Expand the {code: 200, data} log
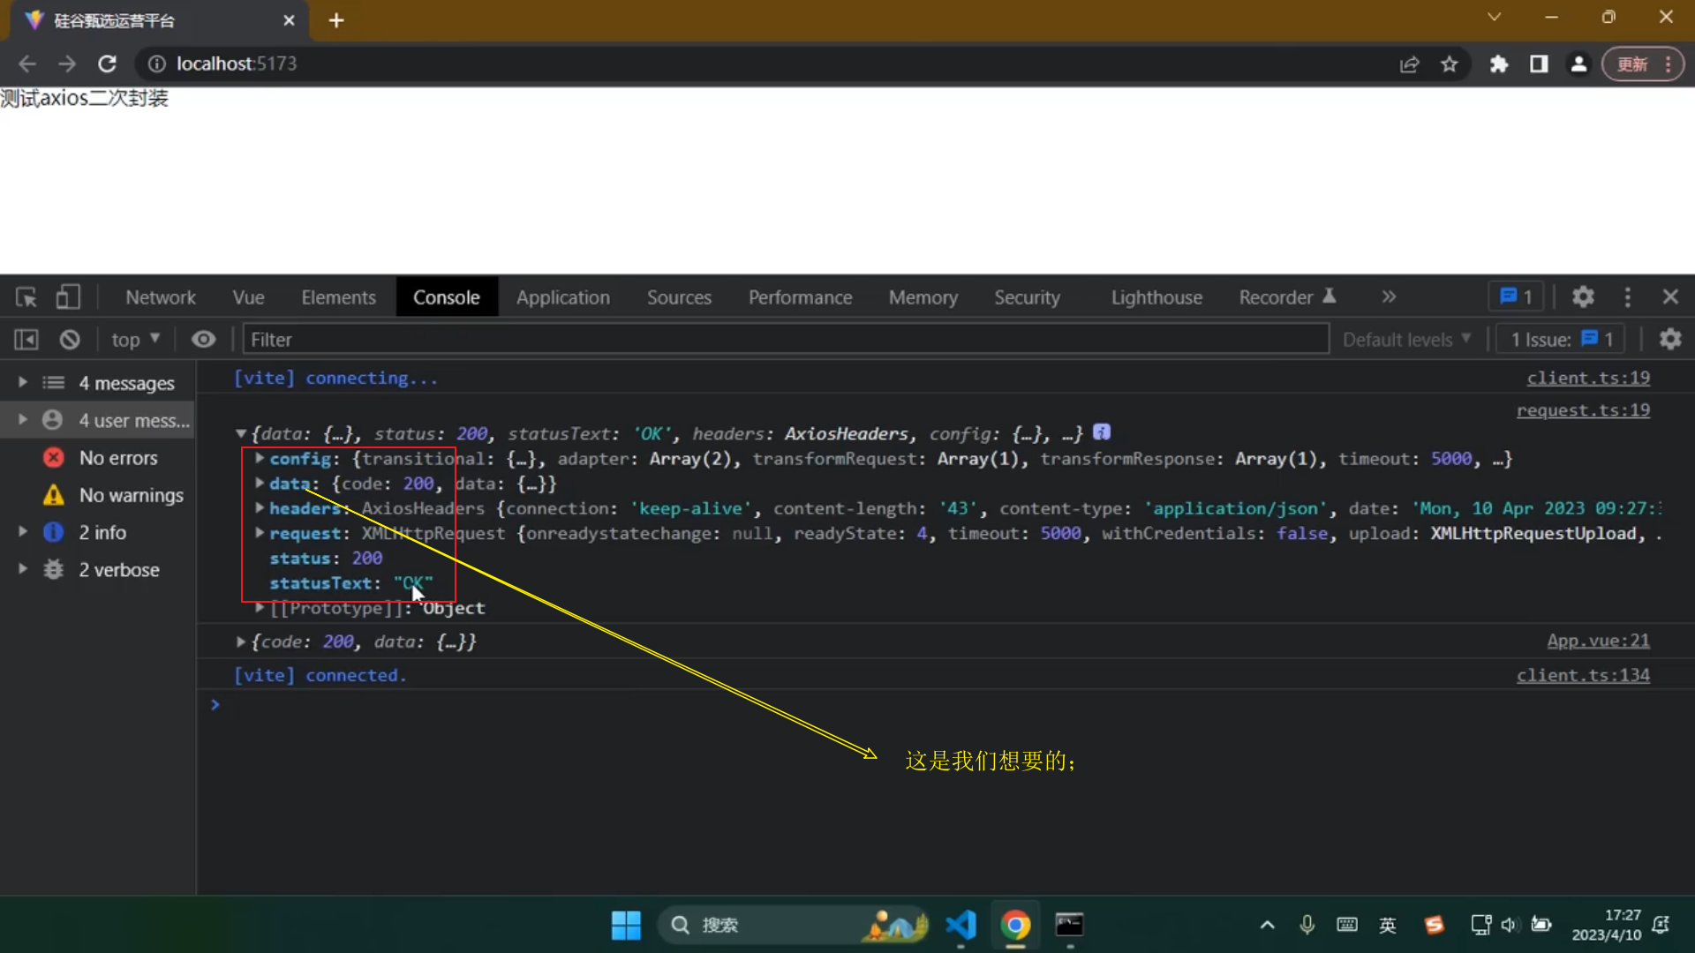The height and width of the screenshot is (953, 1695). click(240, 642)
